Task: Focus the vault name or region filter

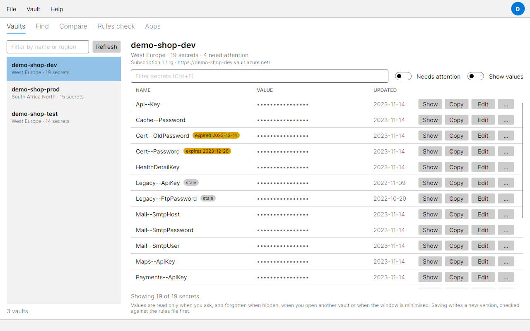Action: pos(48,47)
